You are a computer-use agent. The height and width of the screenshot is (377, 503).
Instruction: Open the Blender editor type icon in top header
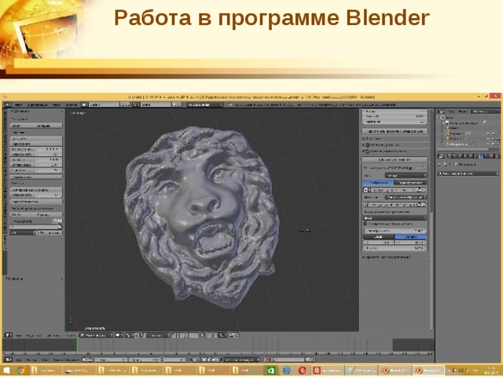tap(7, 104)
